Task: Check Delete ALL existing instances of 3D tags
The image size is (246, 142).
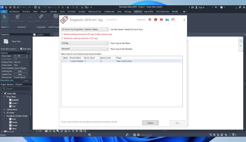Action: pyautogui.click(x=62, y=38)
